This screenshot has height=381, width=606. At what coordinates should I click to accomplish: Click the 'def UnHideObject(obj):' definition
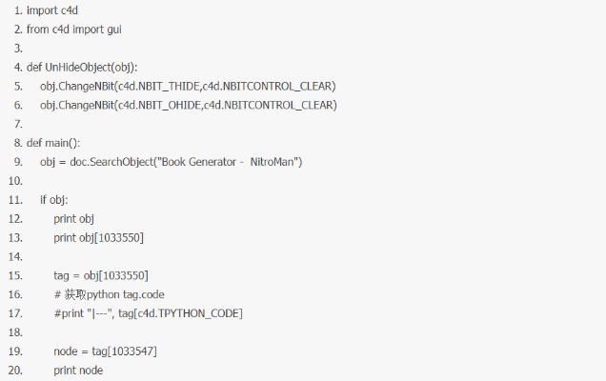(x=82, y=68)
